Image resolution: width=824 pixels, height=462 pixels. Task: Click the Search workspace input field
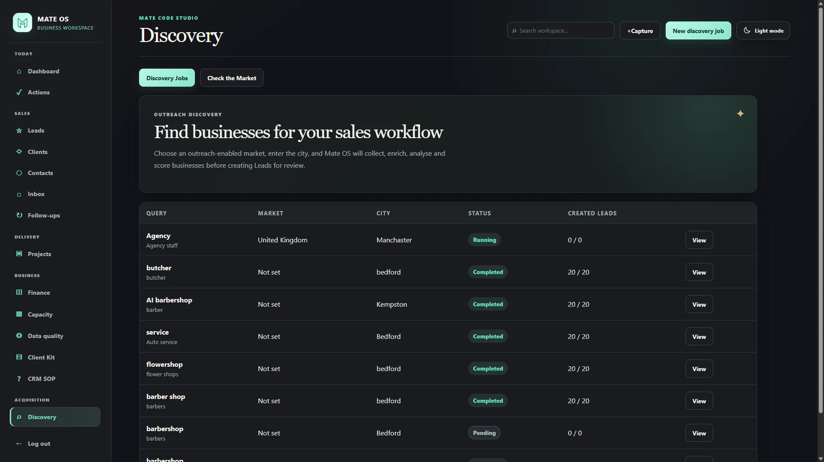pyautogui.click(x=560, y=30)
